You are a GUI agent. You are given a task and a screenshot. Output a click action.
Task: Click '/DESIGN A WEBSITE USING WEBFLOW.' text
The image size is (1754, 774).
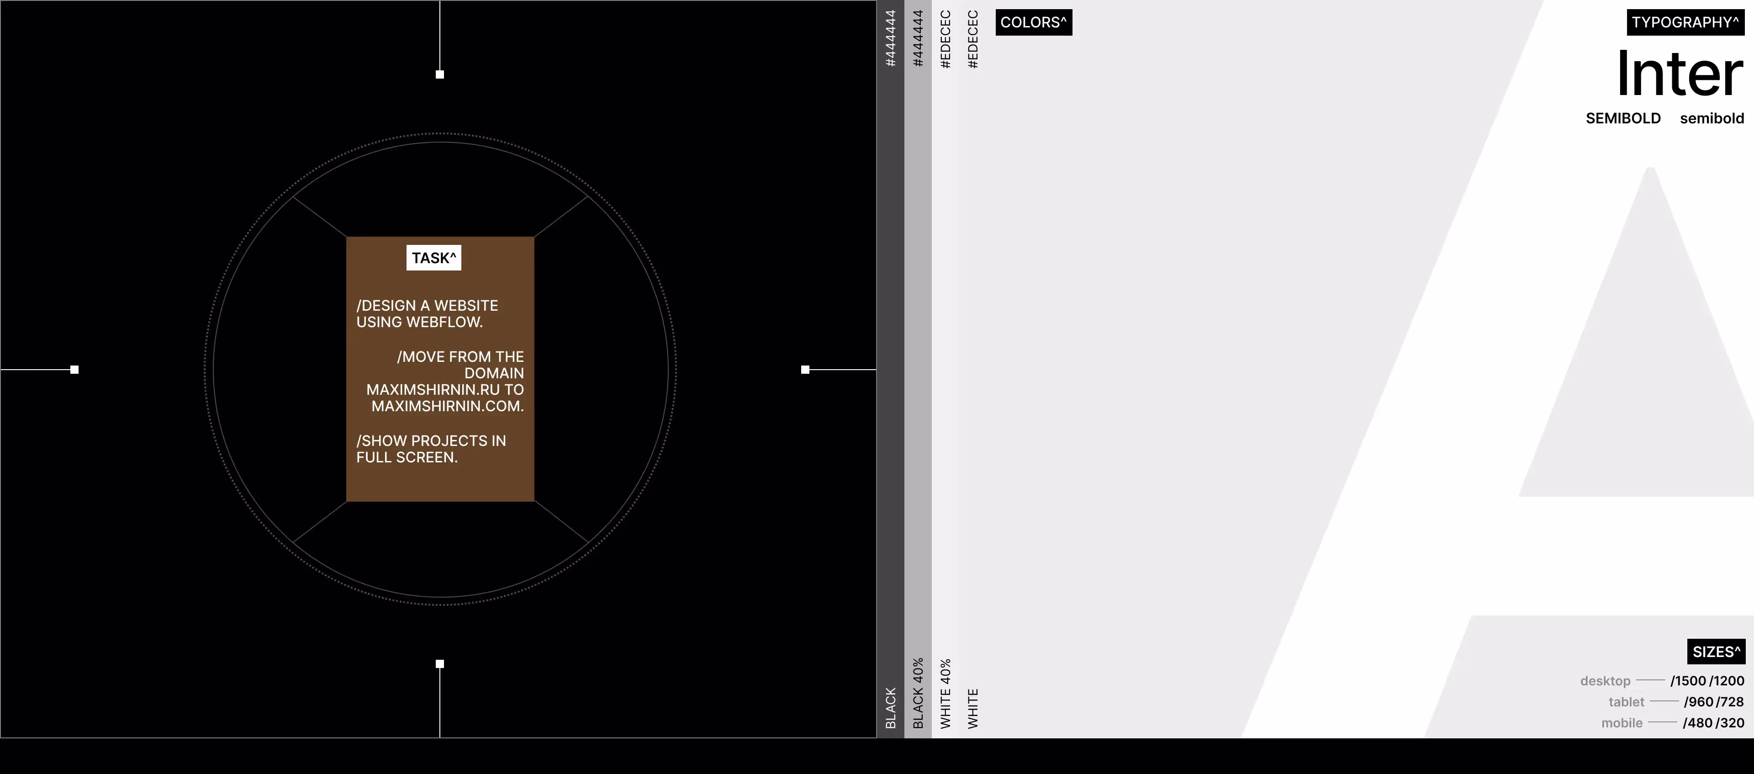click(x=427, y=313)
